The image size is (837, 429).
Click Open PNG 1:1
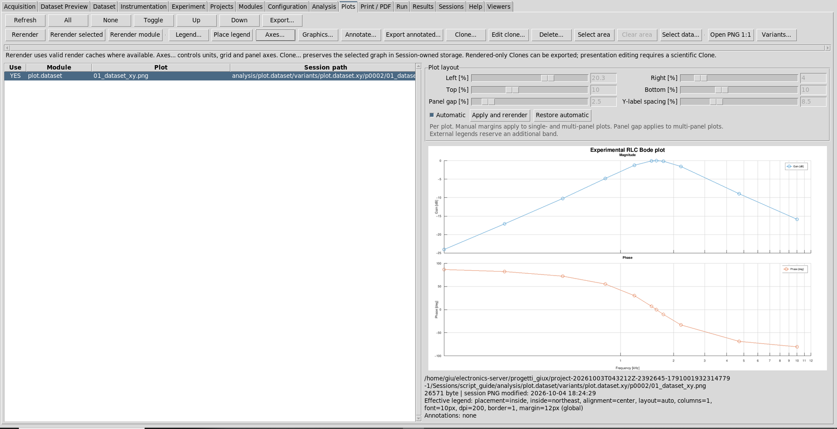[730, 35]
